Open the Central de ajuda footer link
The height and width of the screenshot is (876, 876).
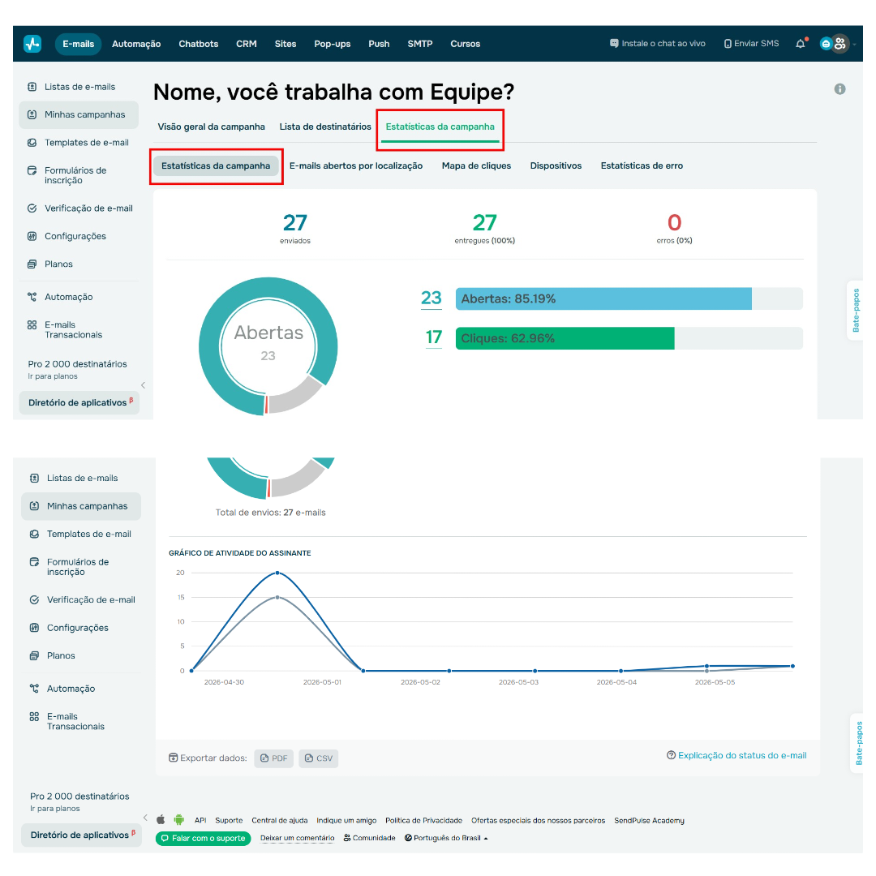click(x=279, y=820)
